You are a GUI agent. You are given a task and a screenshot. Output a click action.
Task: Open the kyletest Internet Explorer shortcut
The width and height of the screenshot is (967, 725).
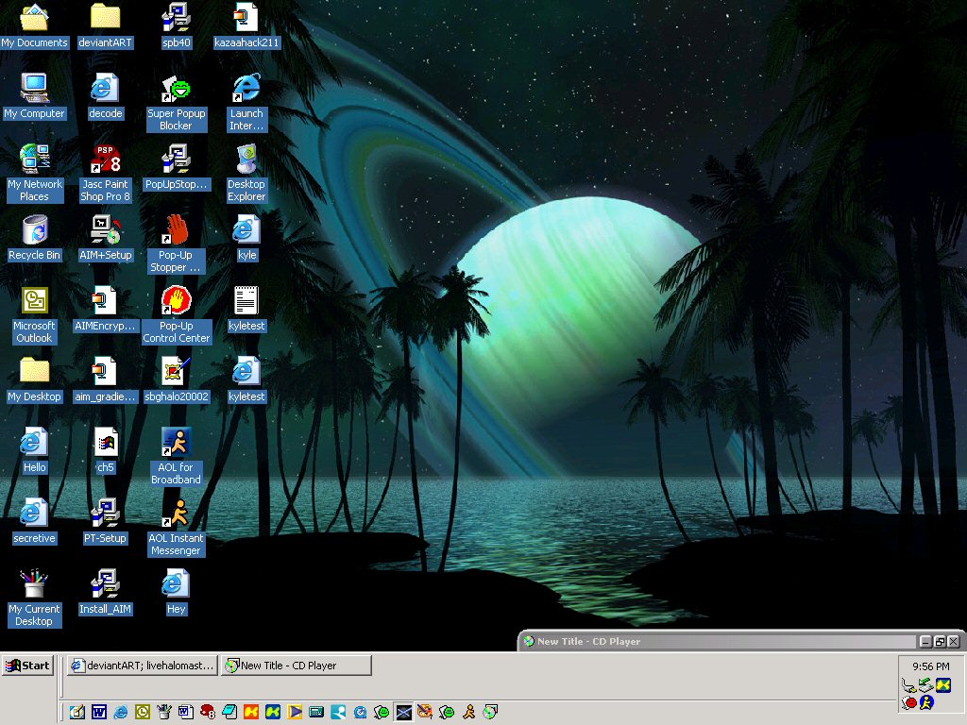coord(246,380)
